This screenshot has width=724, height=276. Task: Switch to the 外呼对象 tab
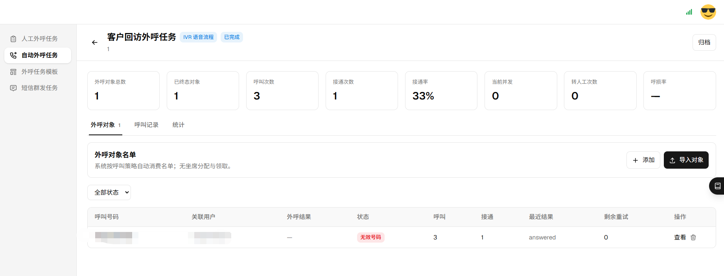(x=105, y=125)
